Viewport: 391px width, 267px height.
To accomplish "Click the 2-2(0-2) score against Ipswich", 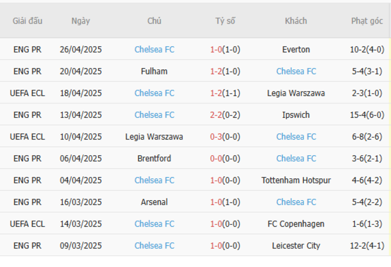I will pyautogui.click(x=226, y=115).
